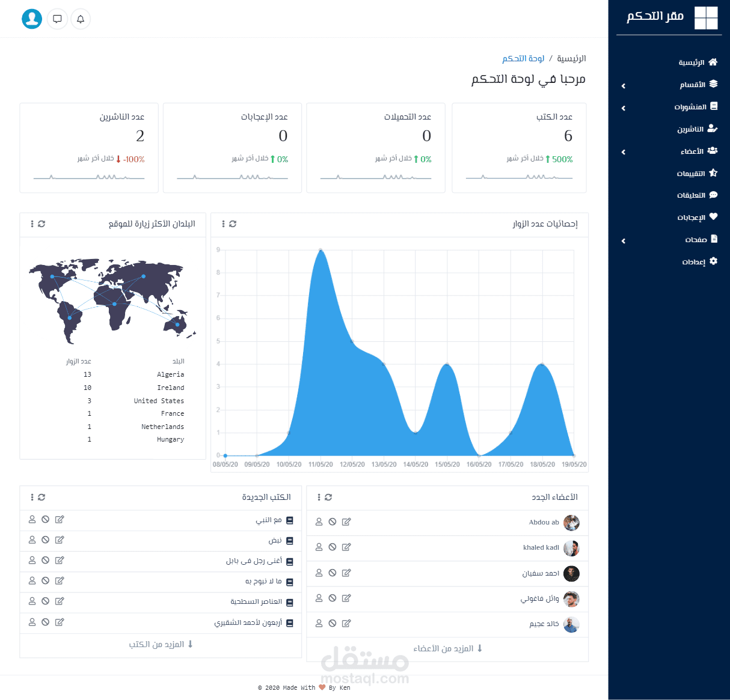This screenshot has height=700, width=730.
Task: Expand the المنشورات sidebar submenu arrow
Action: point(624,108)
